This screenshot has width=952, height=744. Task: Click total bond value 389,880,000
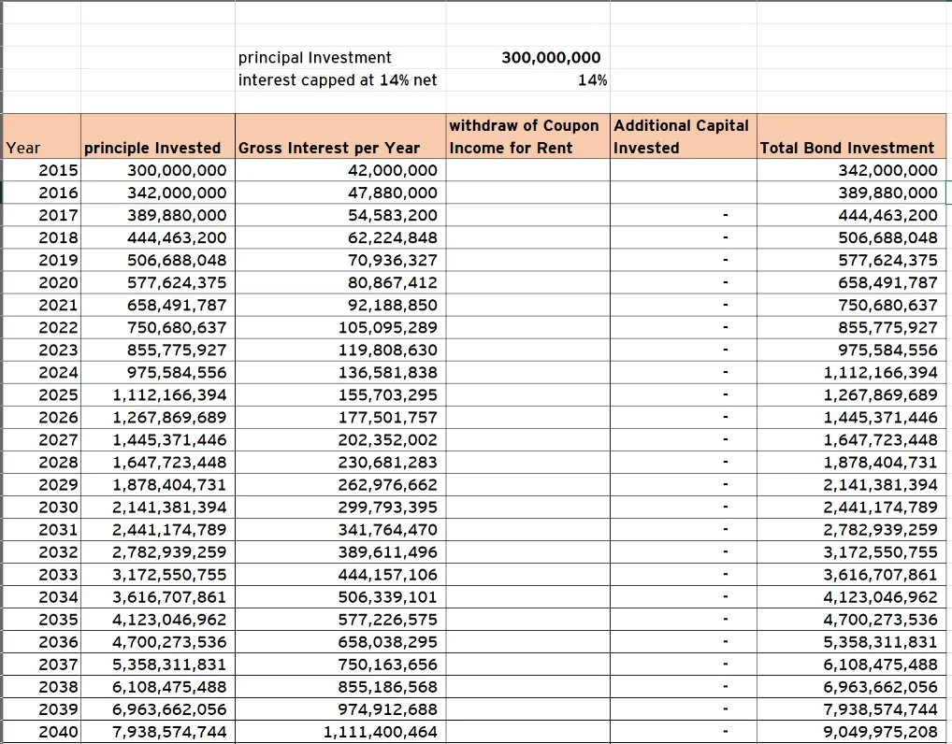[851, 193]
